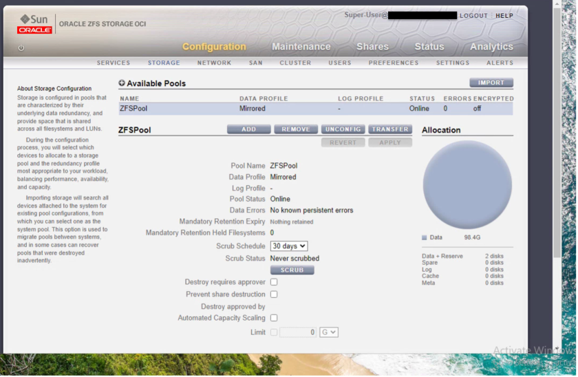Click the Allocation section heading
Image resolution: width=578 pixels, height=377 pixels.
[441, 130]
